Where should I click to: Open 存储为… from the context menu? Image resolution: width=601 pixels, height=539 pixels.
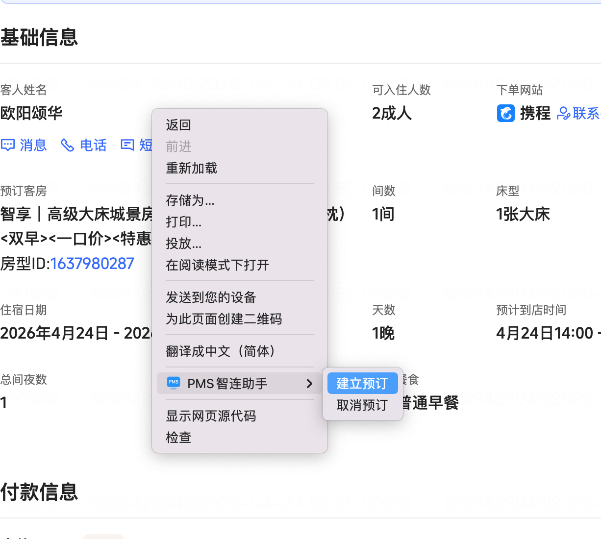190,200
